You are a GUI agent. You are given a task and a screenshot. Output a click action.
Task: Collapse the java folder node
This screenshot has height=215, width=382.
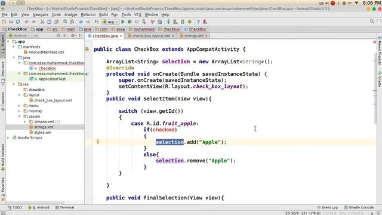pos(14,57)
